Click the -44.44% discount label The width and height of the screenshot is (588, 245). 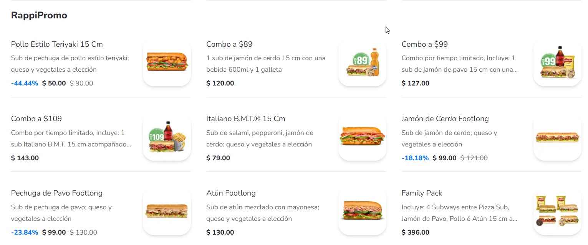pyautogui.click(x=24, y=83)
